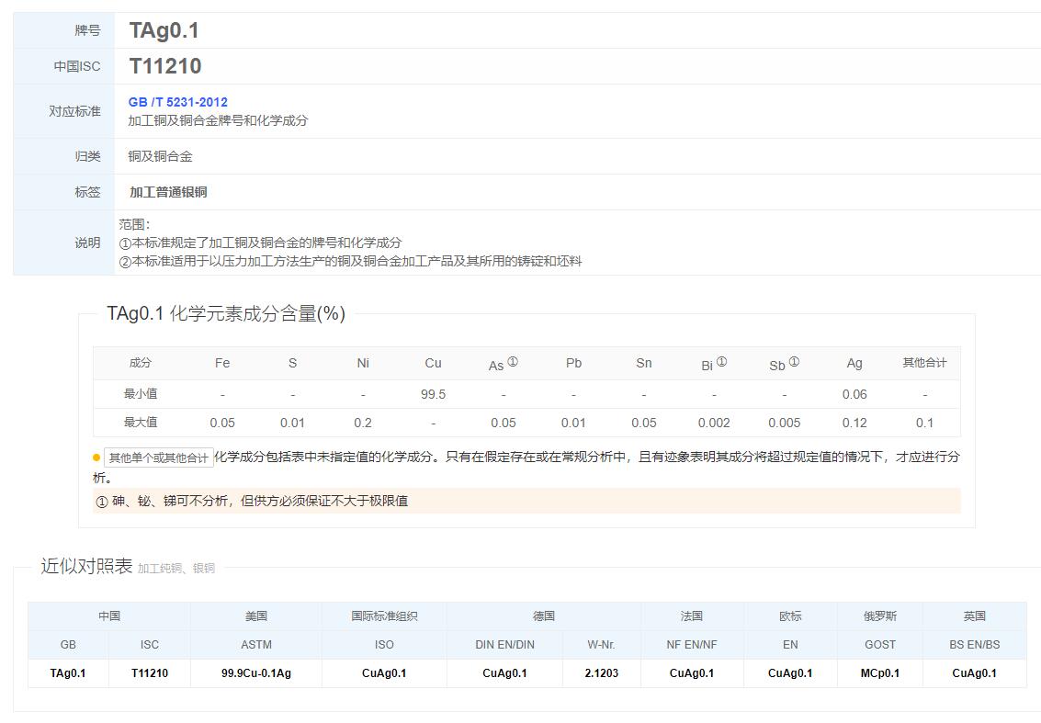1041x723 pixels.
Task: Select the Ag column header in composition table
Action: (854, 363)
